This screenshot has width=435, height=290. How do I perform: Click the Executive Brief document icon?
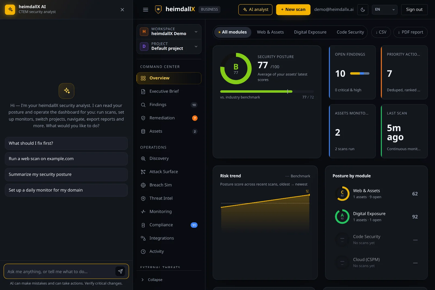click(143, 92)
